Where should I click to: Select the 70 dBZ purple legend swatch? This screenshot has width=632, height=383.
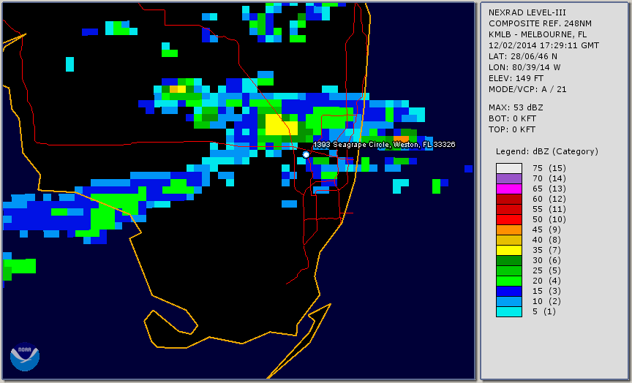click(x=509, y=178)
